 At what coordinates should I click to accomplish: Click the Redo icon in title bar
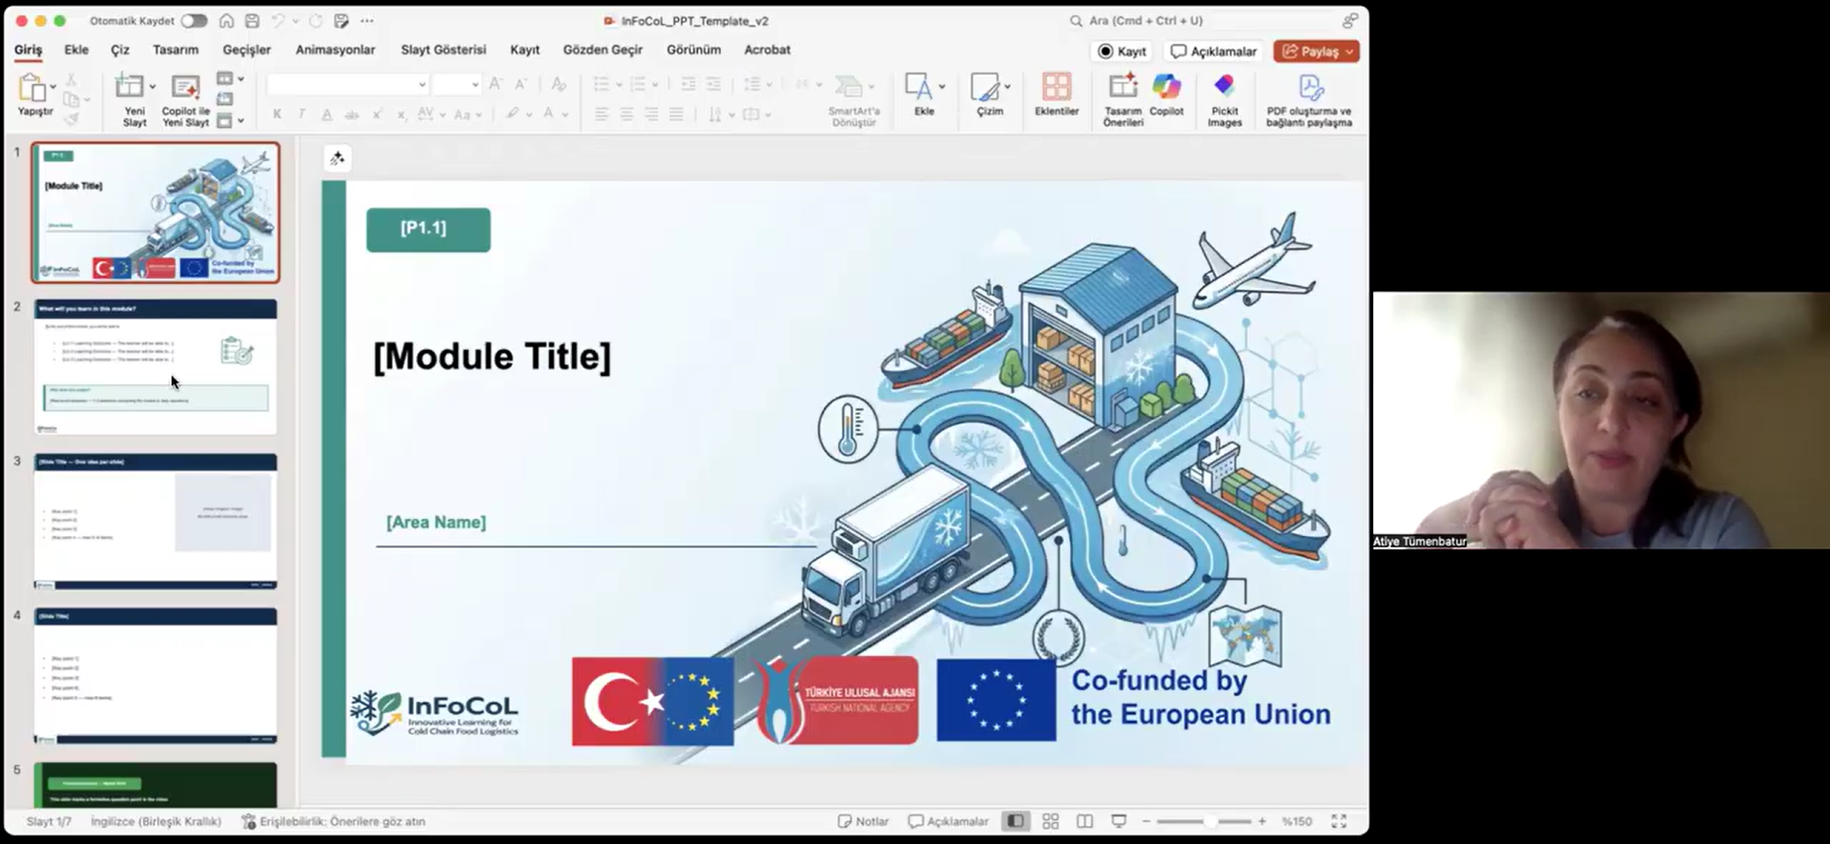pos(316,20)
